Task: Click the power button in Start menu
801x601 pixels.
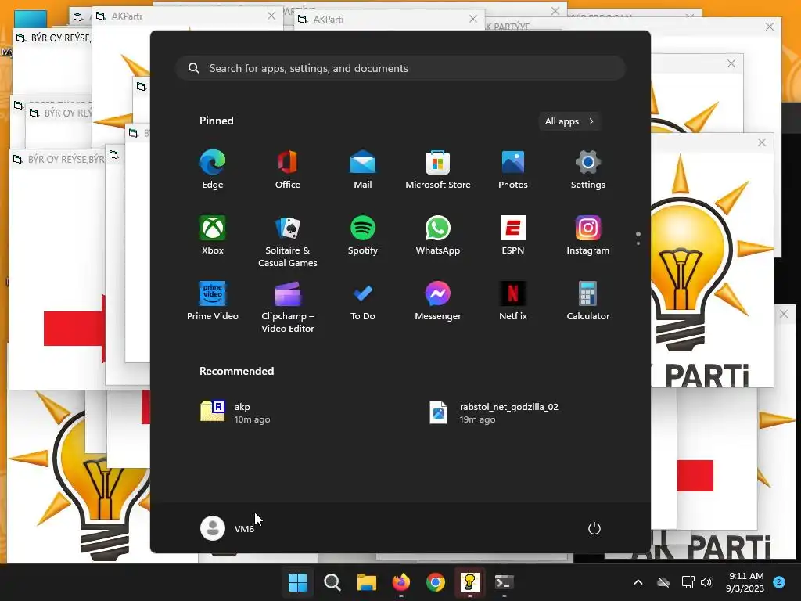Action: pyautogui.click(x=594, y=528)
